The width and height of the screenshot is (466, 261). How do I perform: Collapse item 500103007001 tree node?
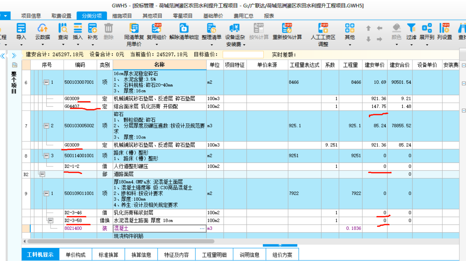pos(46,82)
